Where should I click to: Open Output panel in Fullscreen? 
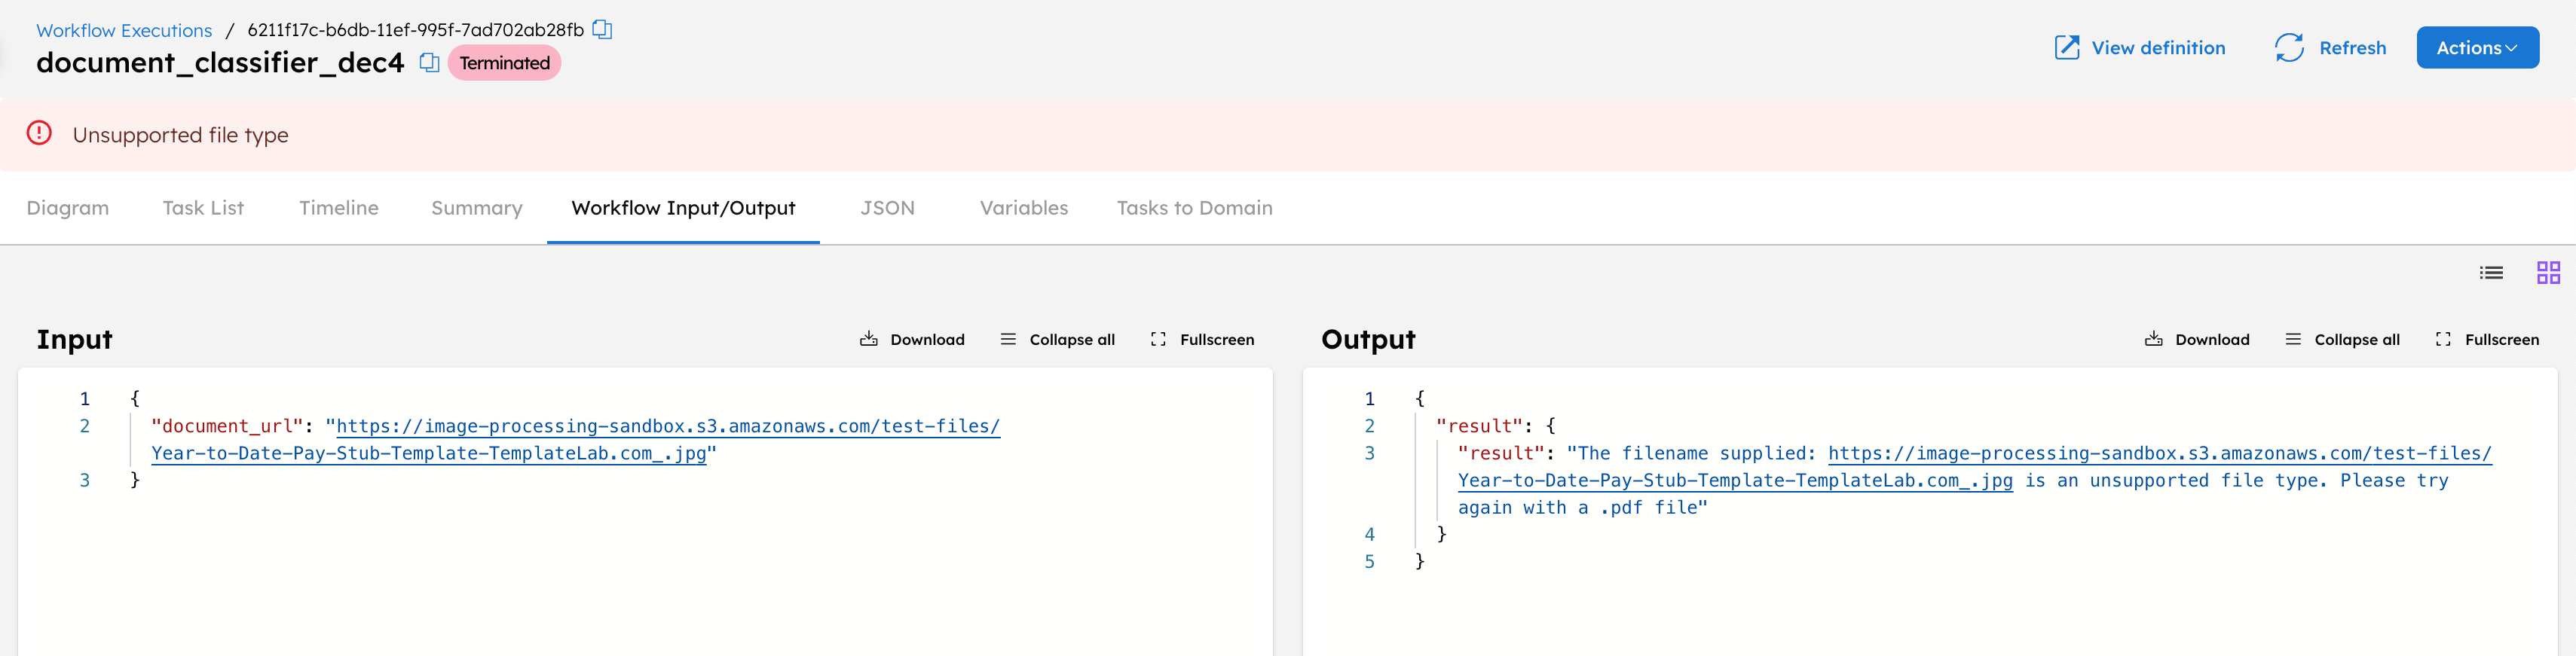click(x=2487, y=340)
